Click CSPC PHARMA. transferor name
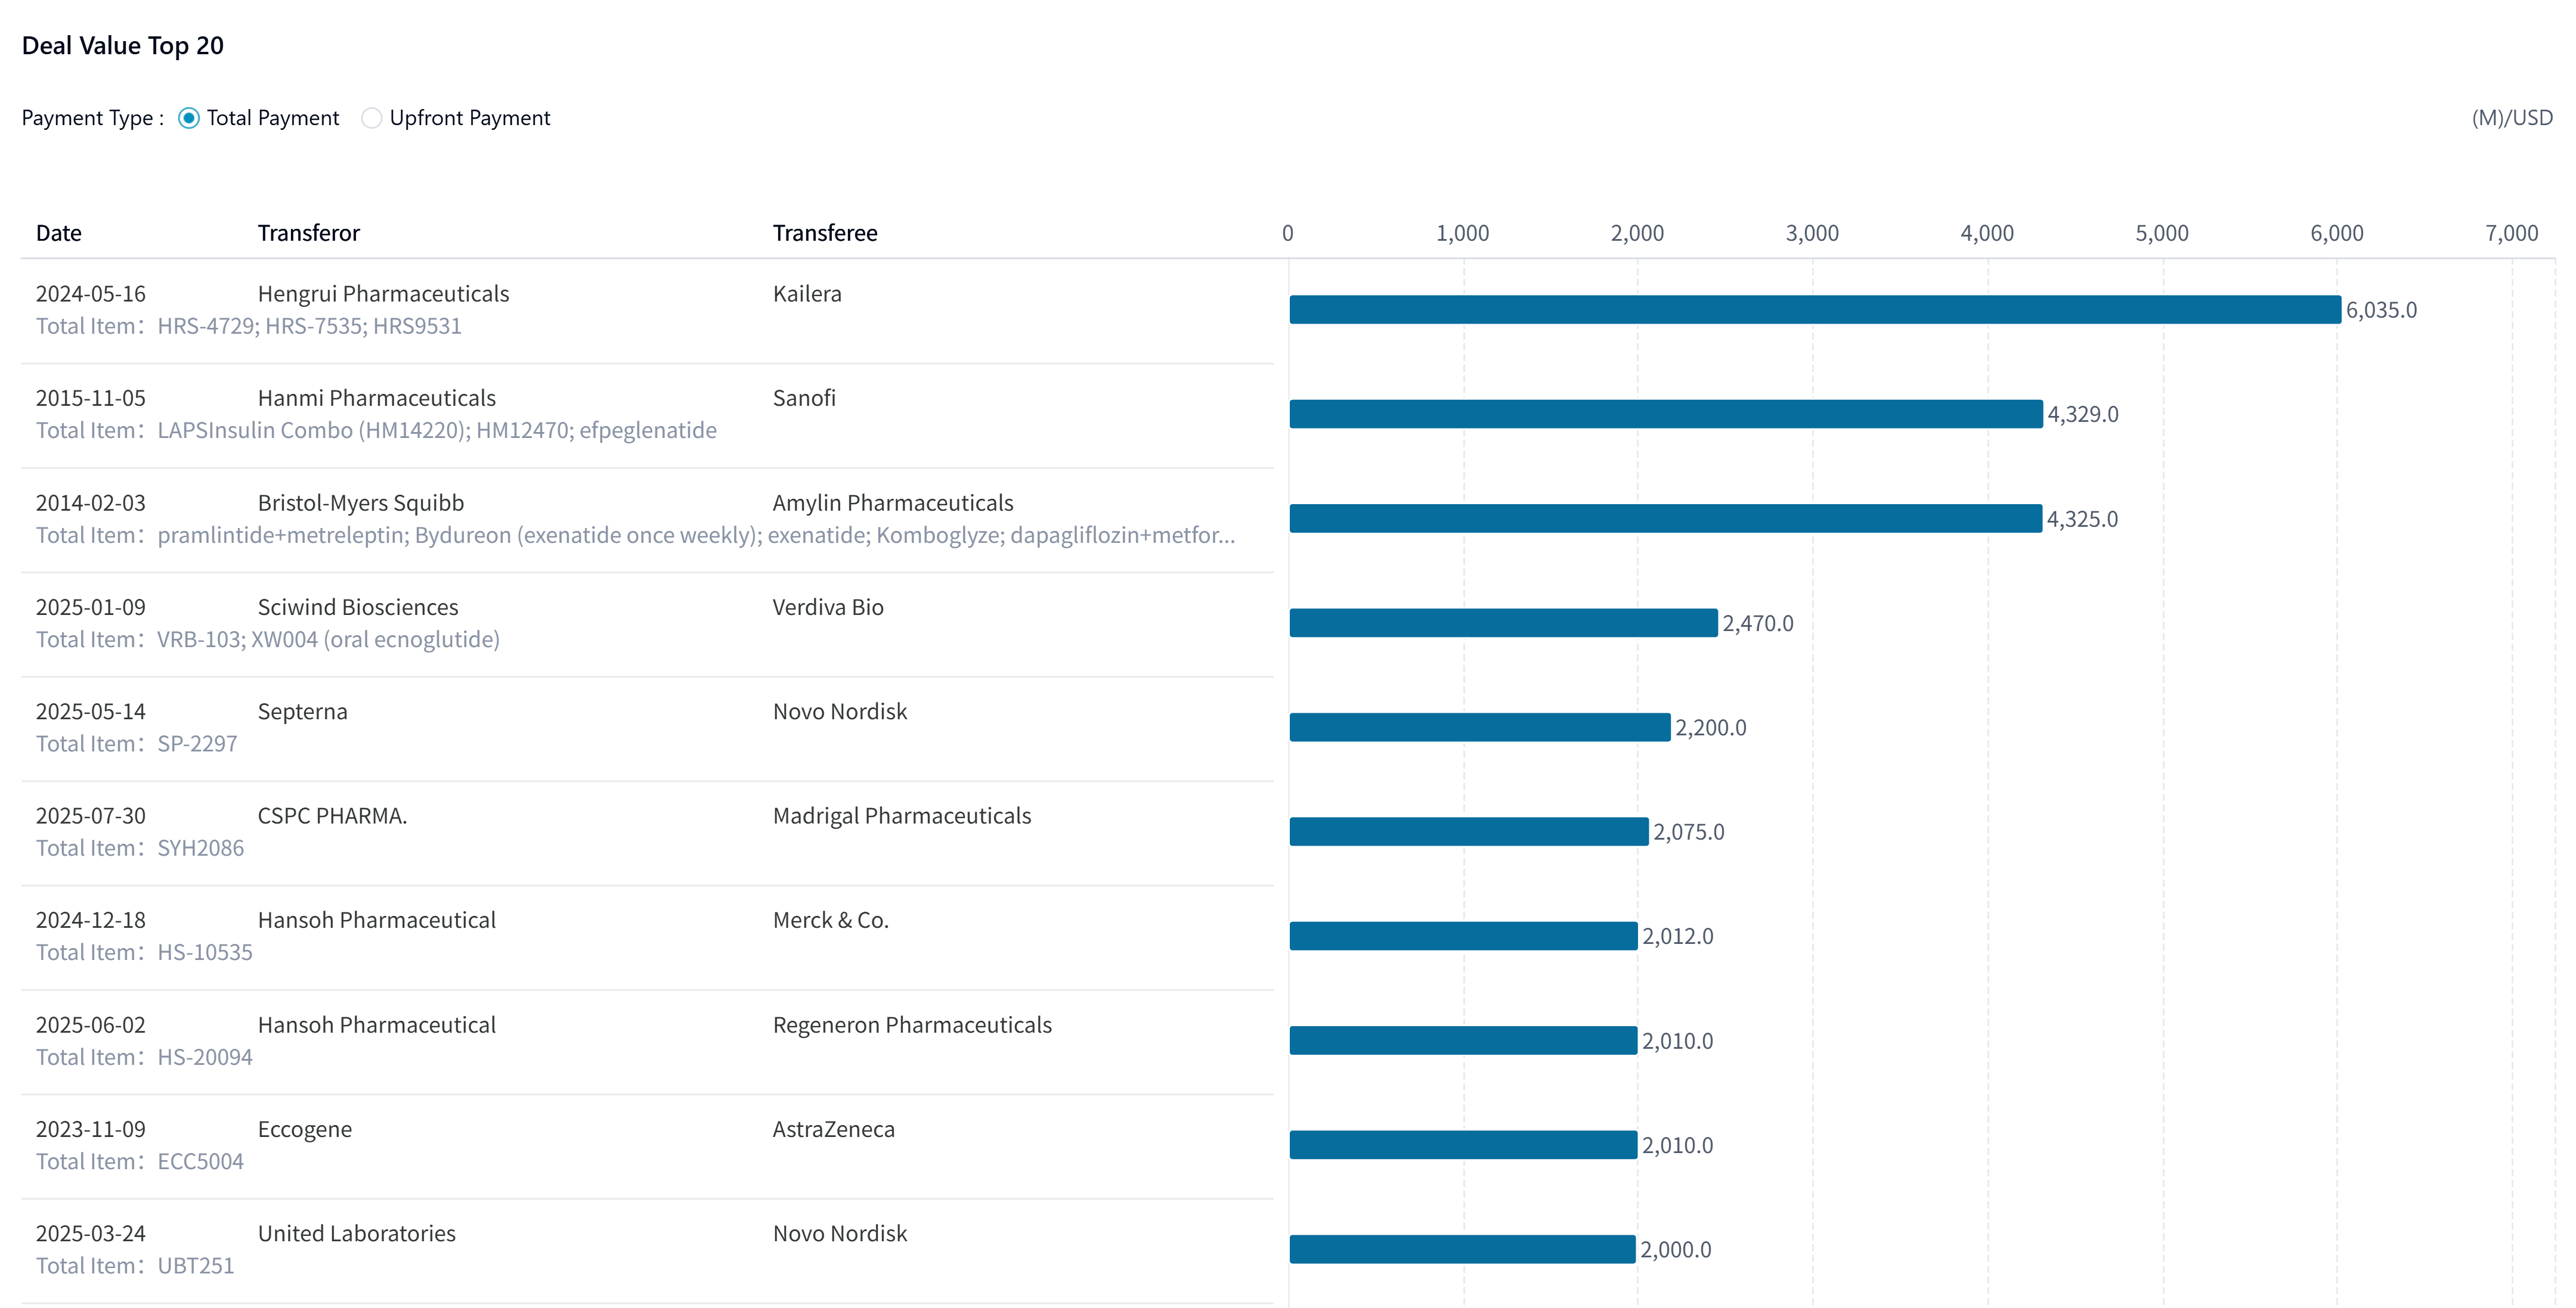Image resolution: width=2576 pixels, height=1308 pixels. click(332, 815)
